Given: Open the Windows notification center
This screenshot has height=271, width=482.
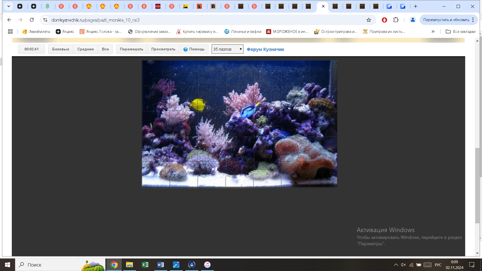Looking at the screenshot, I should (x=472, y=265).
